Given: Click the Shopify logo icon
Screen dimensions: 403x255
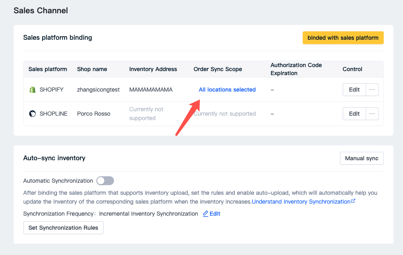Looking at the screenshot, I should (33, 90).
